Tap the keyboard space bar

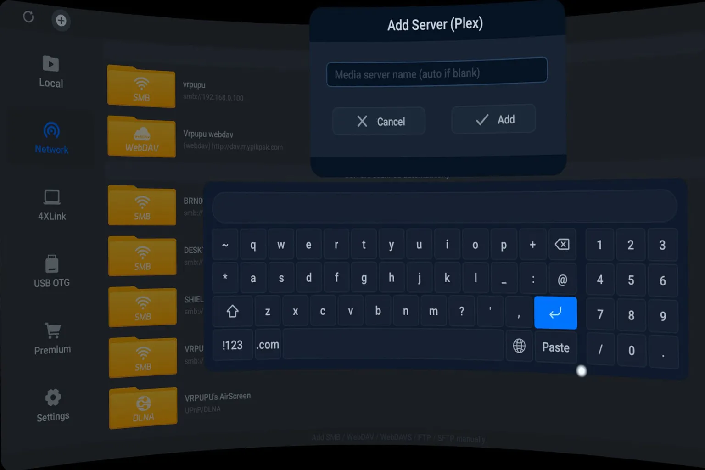(x=393, y=345)
